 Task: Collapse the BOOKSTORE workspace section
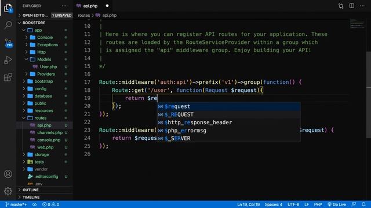pyautogui.click(x=45, y=23)
